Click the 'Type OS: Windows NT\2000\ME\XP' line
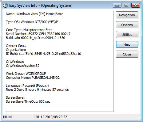 point(32,22)
